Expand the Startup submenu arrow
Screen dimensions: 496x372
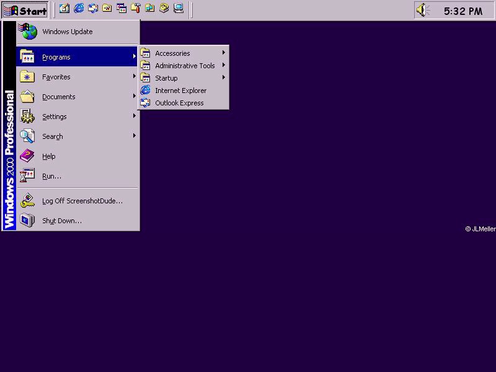coord(224,77)
